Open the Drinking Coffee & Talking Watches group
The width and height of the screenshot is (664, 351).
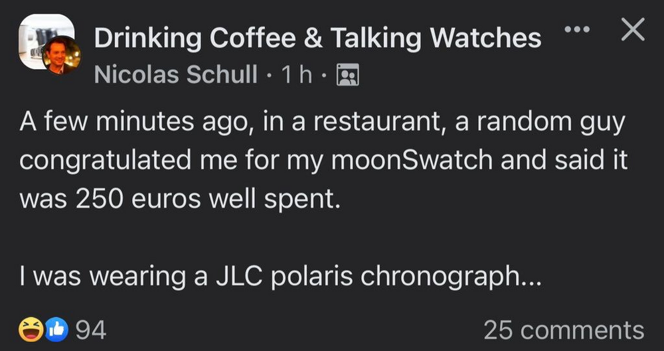(x=317, y=38)
